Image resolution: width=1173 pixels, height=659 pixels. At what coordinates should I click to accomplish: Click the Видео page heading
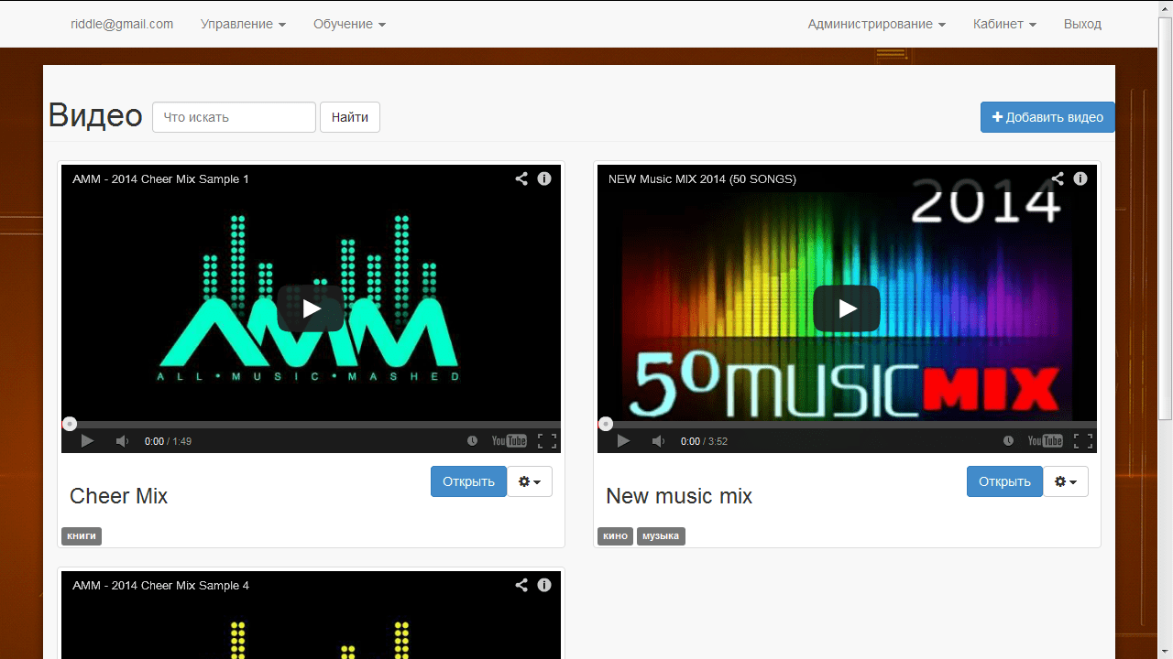point(95,116)
